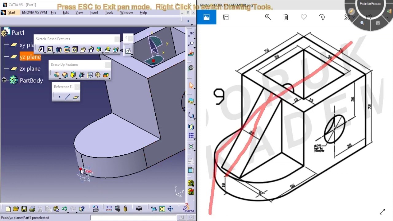
Task: Click the Multi-sections Solid icon
Action: [99, 49]
